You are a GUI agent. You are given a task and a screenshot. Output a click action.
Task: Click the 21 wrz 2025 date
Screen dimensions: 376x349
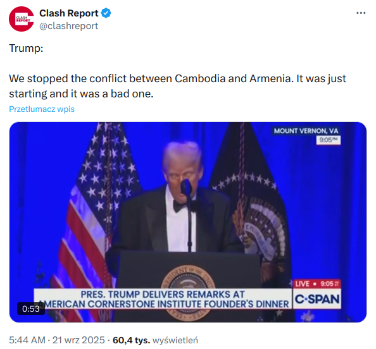coord(78,340)
